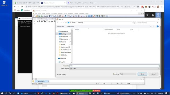Click Pearson page search magnifier icon

[147, 15]
